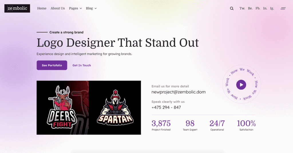
Task: Click the See Portofolio button
Action: point(52,65)
